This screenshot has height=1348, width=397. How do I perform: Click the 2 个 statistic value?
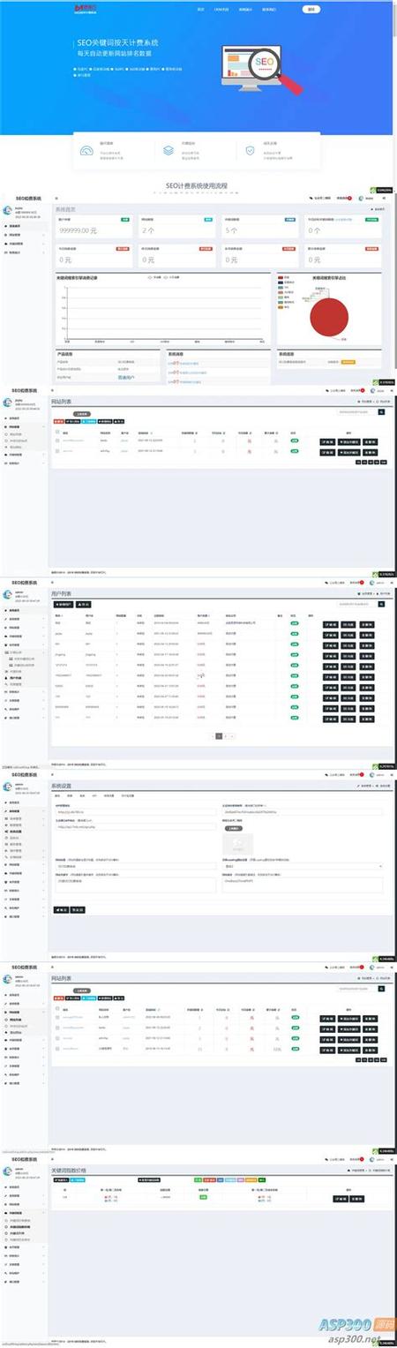click(148, 230)
